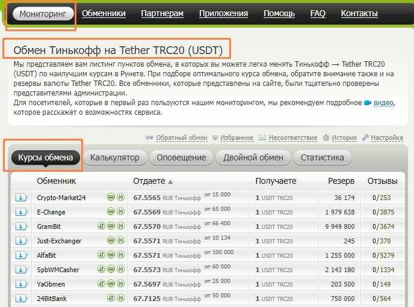Open the Настройка link
414x307 pixels.
pos(387,138)
